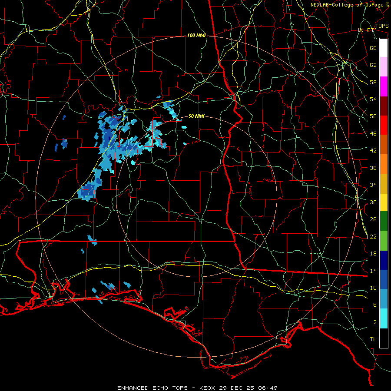Click the bright red legend color swatch
Image resolution: width=391 pixels, height=391 pixels.
(x=384, y=125)
